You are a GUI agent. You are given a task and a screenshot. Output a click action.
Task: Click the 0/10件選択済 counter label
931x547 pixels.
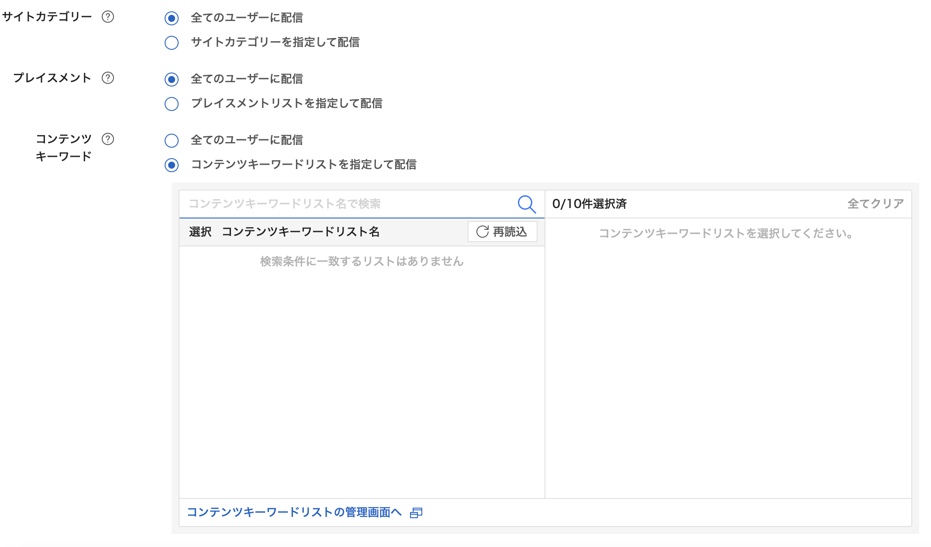589,204
